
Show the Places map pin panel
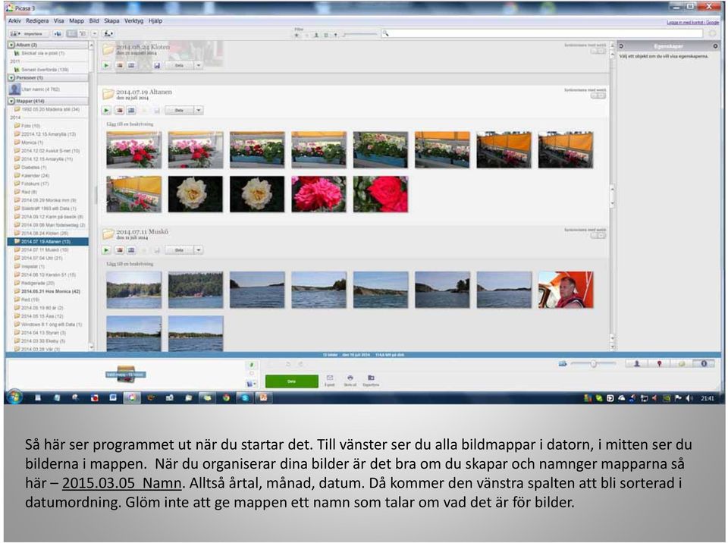tap(659, 364)
